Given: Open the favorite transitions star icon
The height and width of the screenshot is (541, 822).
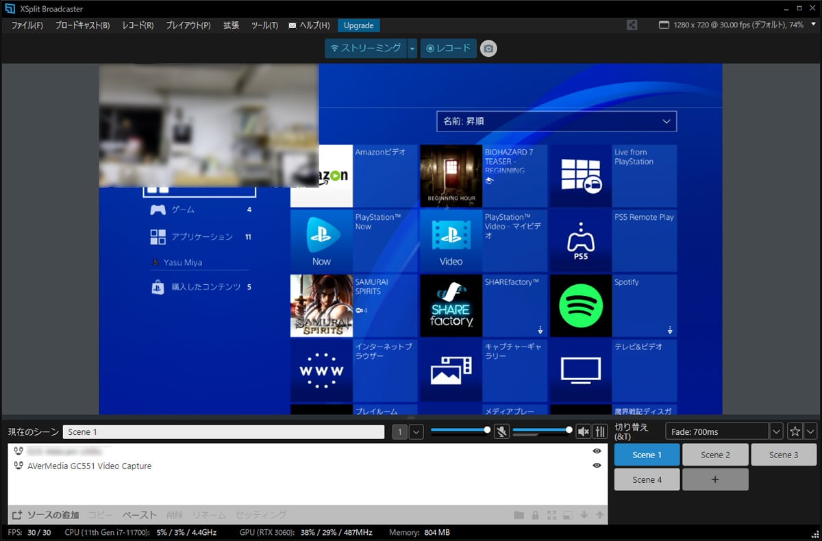Looking at the screenshot, I should (x=795, y=431).
